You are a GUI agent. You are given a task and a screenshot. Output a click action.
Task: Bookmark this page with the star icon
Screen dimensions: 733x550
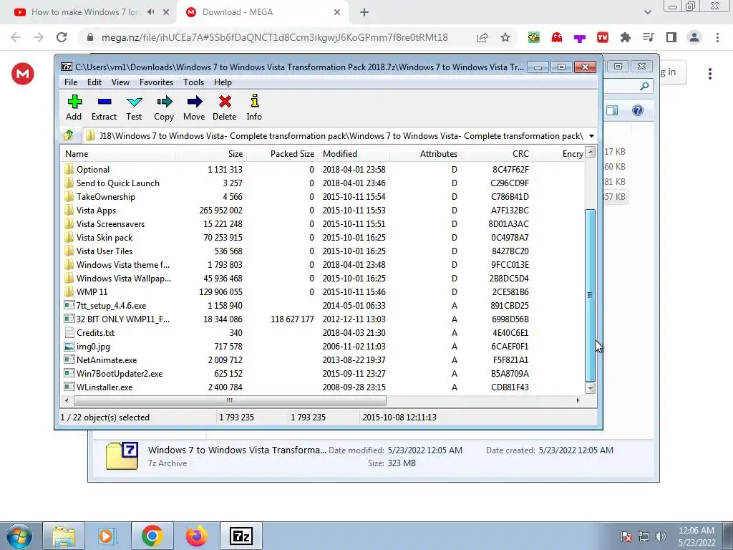505,37
